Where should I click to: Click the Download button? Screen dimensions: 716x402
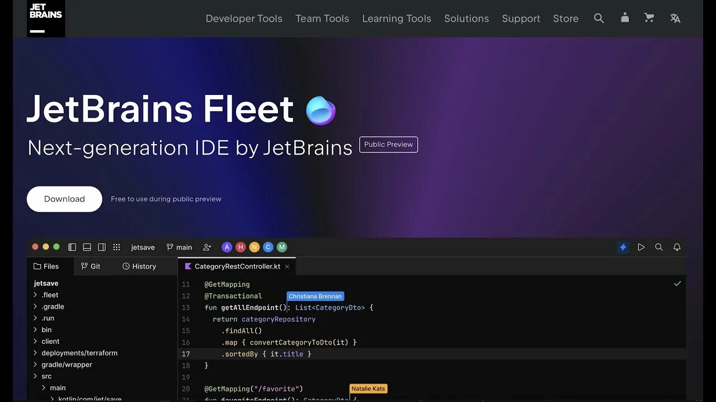pyautogui.click(x=64, y=199)
